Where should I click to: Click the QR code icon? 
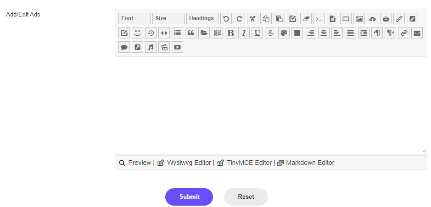(218, 33)
